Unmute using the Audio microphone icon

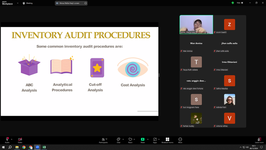tap(7, 139)
